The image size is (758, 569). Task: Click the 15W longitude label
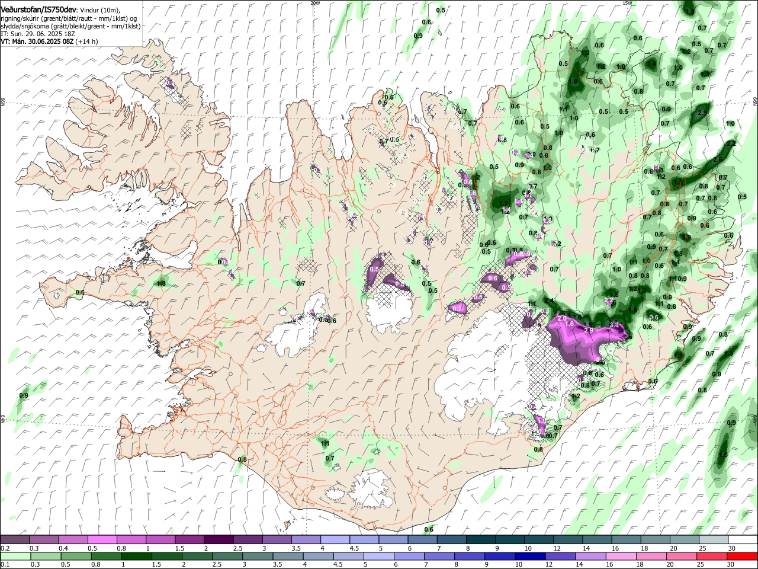coord(627,3)
